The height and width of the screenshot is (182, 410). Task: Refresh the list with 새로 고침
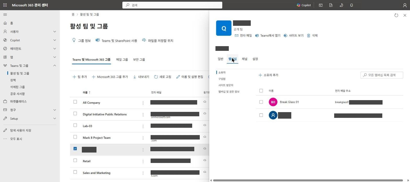coord(163,77)
